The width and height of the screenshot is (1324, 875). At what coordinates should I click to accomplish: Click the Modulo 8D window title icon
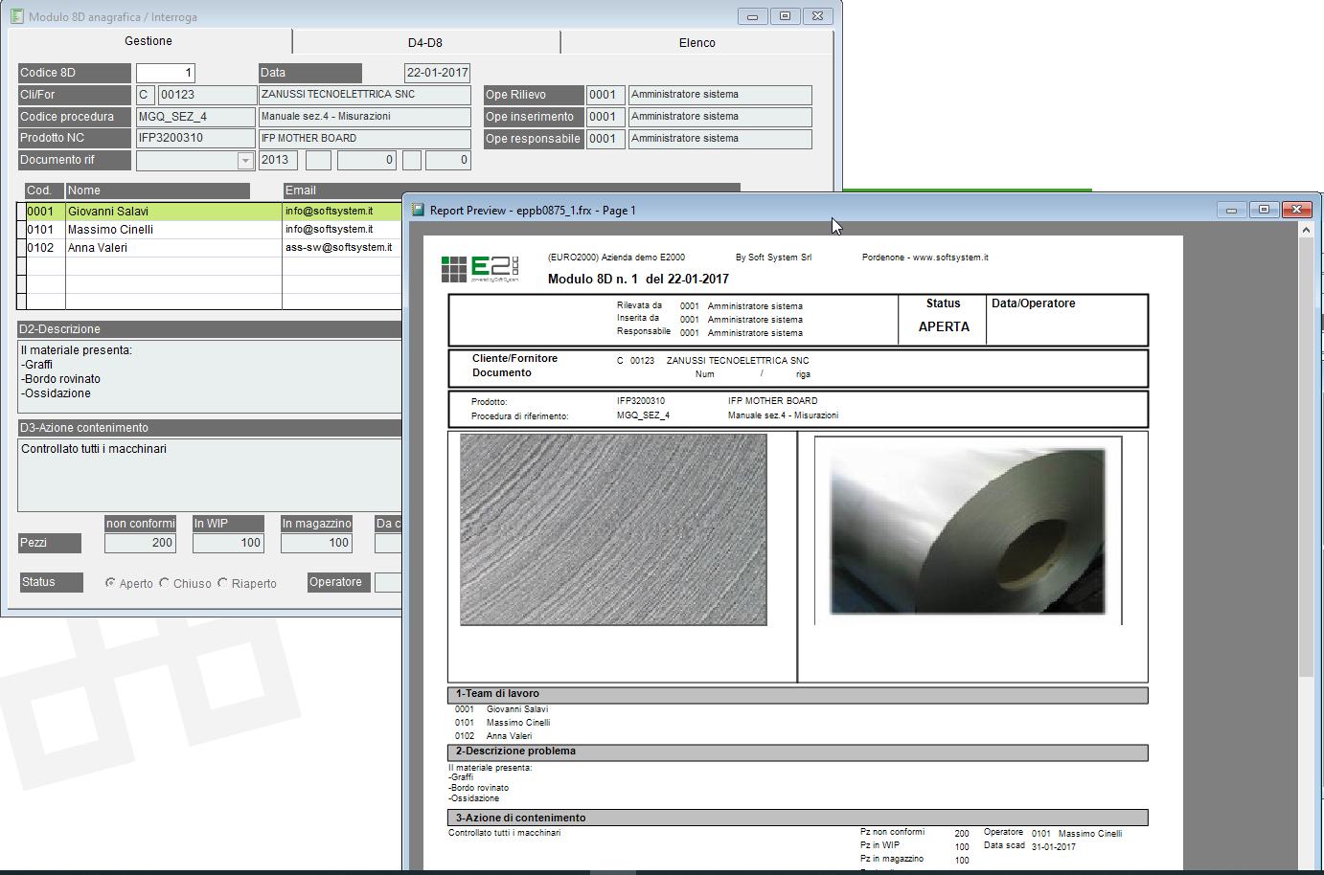[x=16, y=16]
